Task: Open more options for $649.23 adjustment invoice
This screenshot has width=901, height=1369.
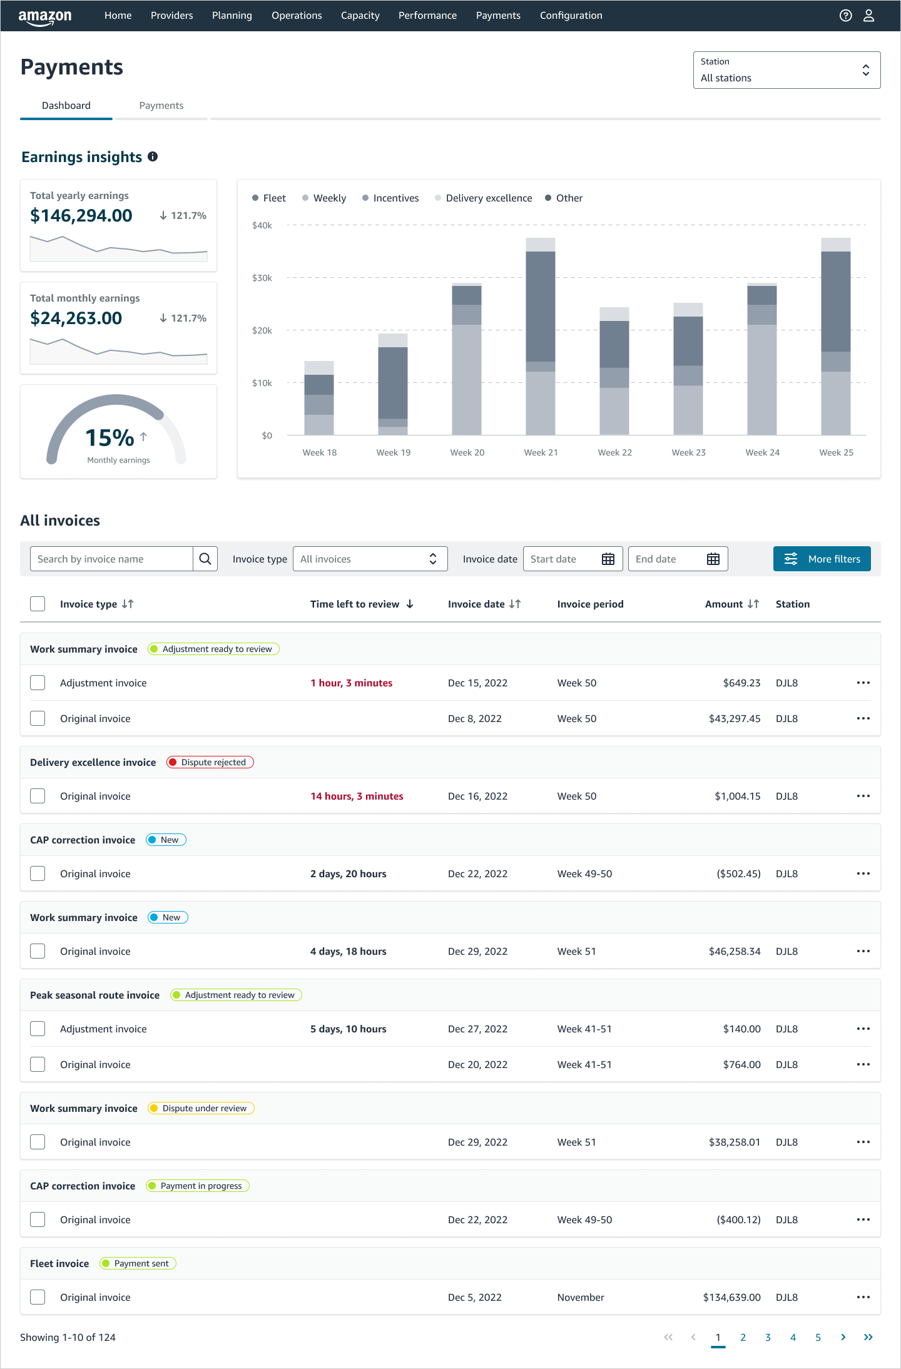Action: 863,683
